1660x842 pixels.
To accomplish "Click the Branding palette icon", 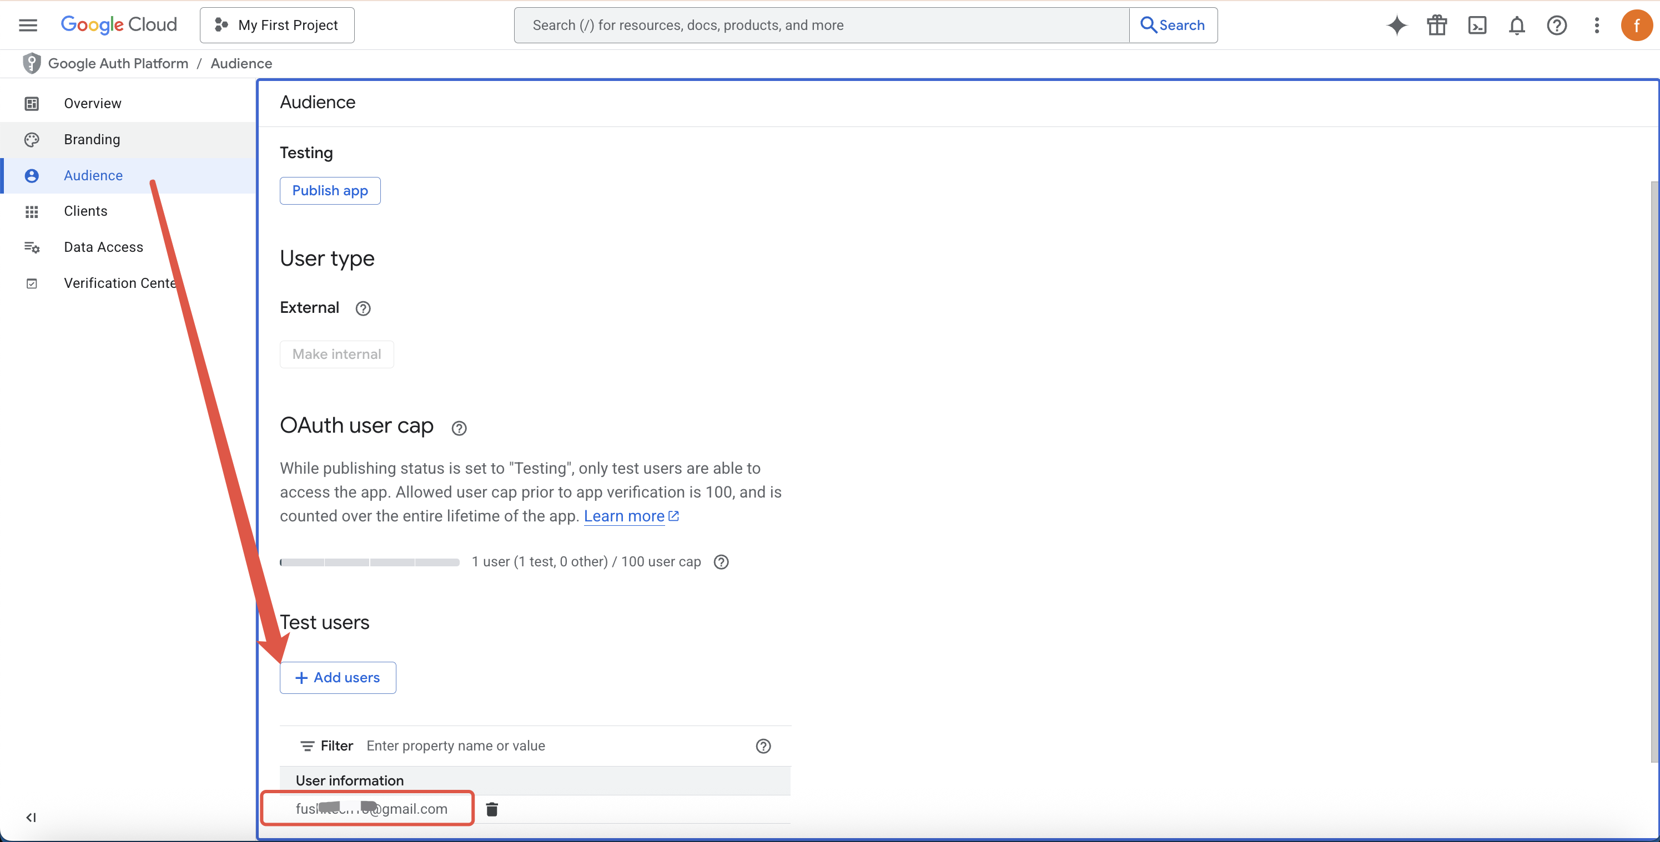I will [x=32, y=140].
